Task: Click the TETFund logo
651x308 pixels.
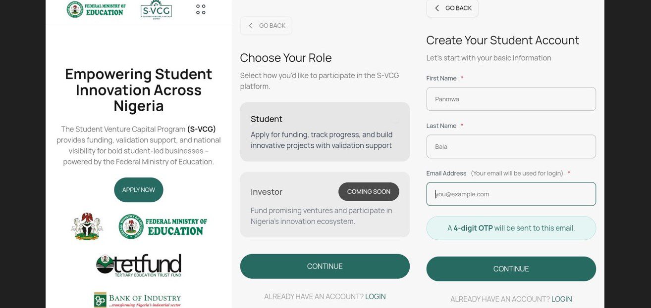Action: 138,265
